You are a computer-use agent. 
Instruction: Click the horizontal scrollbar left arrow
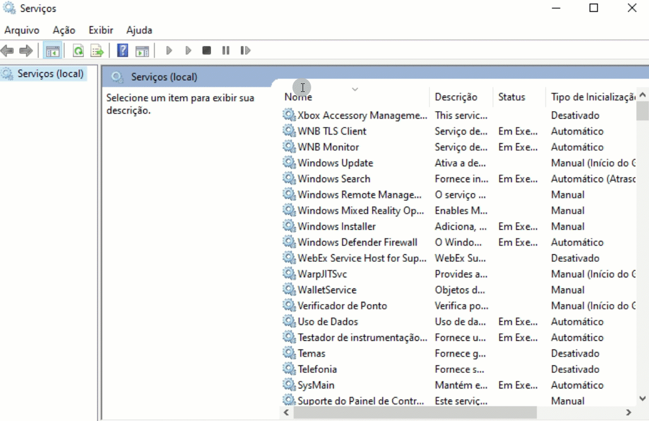coord(287,412)
